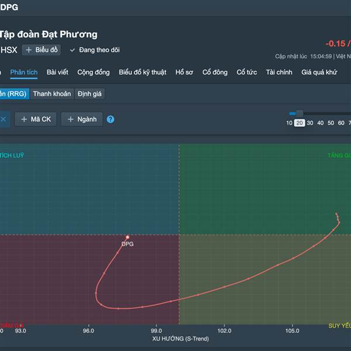The width and height of the screenshot is (351, 351).
Task: Switch to the Phân tích tab
Action: [x=24, y=72]
